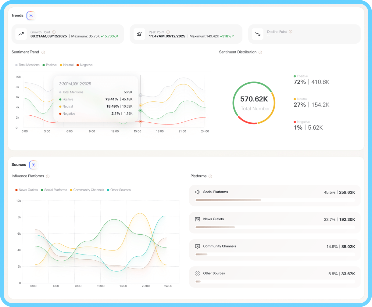Open info tooltip next to Sentiment Trend

click(x=43, y=52)
